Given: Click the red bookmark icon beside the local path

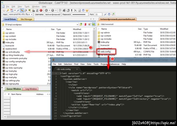Looking at the screenshot, I should [85, 24].
